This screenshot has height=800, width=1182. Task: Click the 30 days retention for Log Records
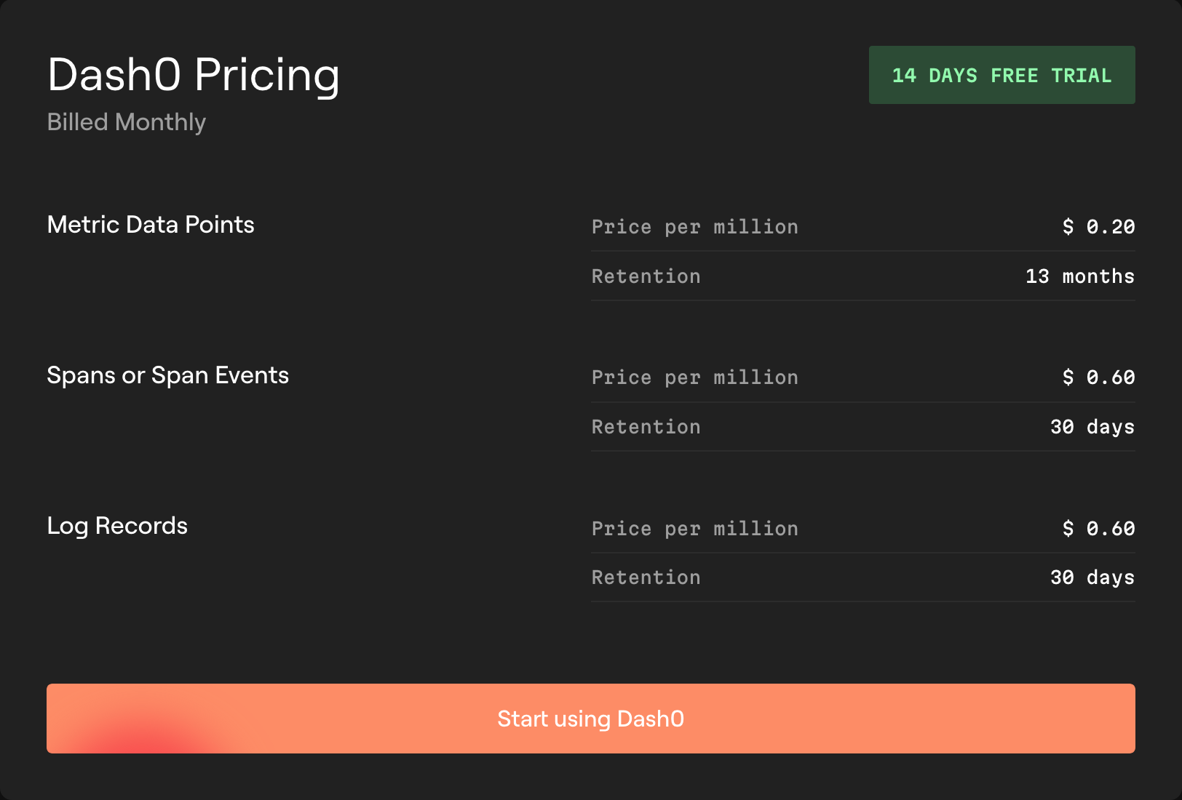pyautogui.click(x=1092, y=577)
